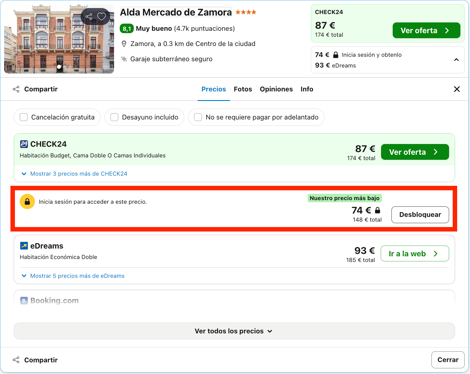Go to the Info tab
This screenshot has height=374, width=470.
[307, 89]
